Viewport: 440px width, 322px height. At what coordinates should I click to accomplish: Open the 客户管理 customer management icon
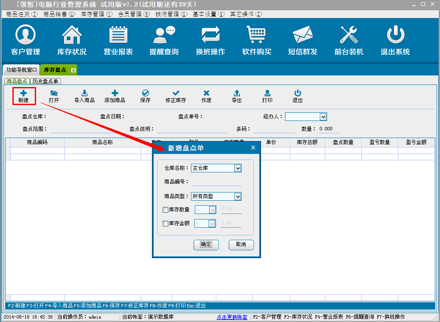[25, 35]
